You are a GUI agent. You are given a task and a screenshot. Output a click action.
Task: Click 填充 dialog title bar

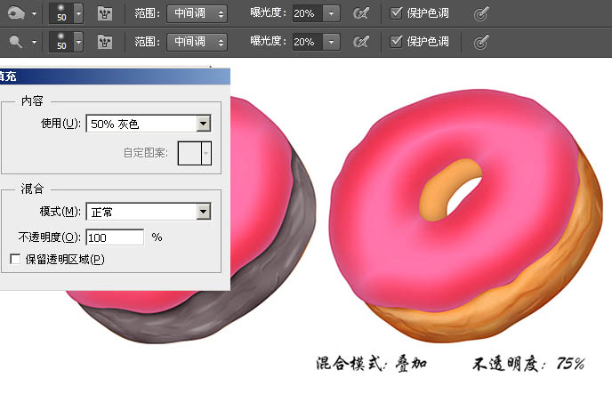click(115, 76)
